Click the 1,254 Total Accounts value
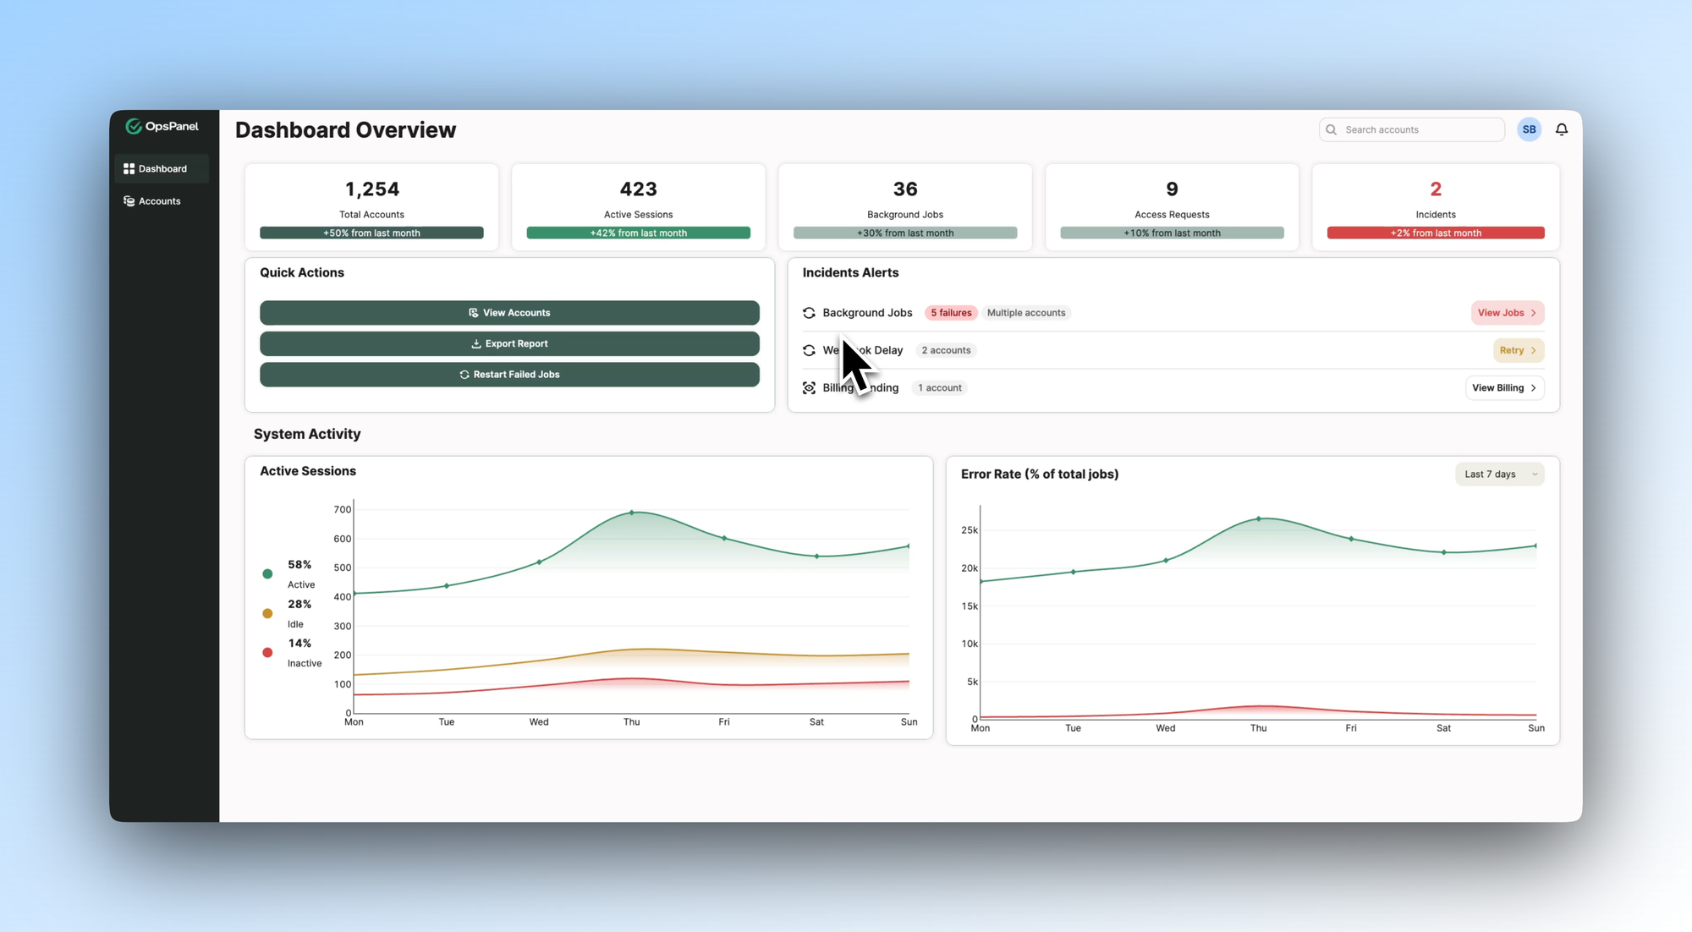The image size is (1692, 932). coord(372,189)
